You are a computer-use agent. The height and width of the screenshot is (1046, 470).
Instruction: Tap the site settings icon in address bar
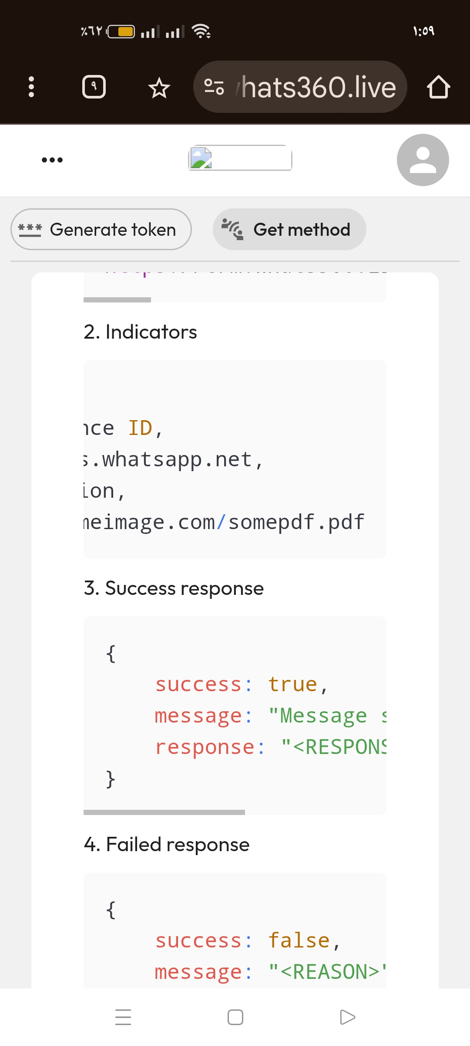214,87
